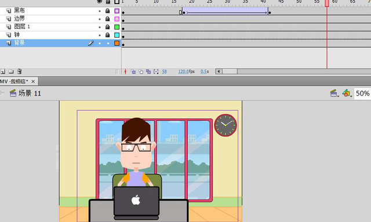371x222 pixels.
Task: Lock the 背景 layer via lock dot
Action: click(x=108, y=43)
